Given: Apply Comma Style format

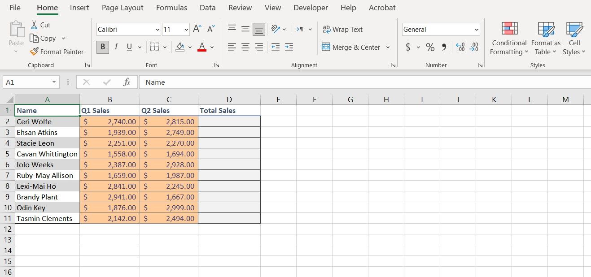Looking at the screenshot, I should 444,47.
